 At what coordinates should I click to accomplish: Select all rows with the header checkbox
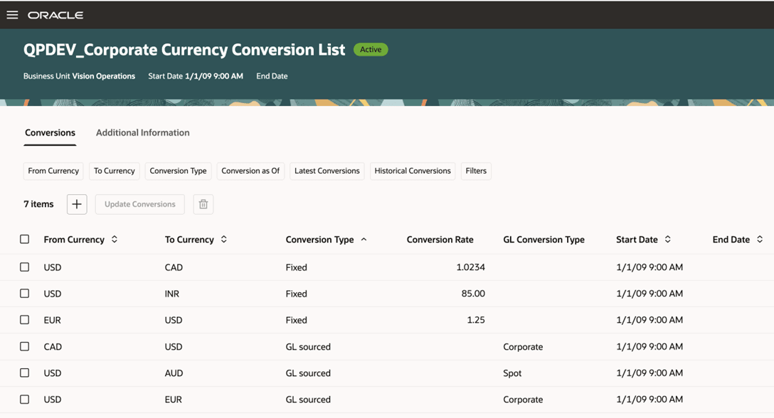pyautogui.click(x=24, y=240)
